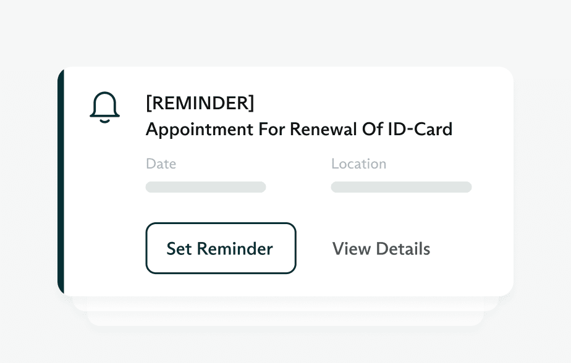Click the bell notification icon
The width and height of the screenshot is (571, 363).
104,107
